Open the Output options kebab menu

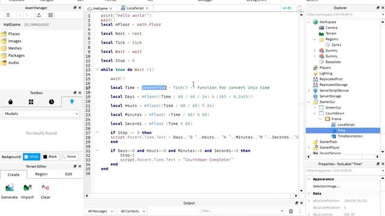(x=300, y=211)
